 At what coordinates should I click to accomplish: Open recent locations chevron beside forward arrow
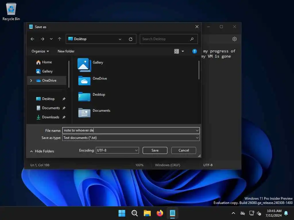click(51, 39)
